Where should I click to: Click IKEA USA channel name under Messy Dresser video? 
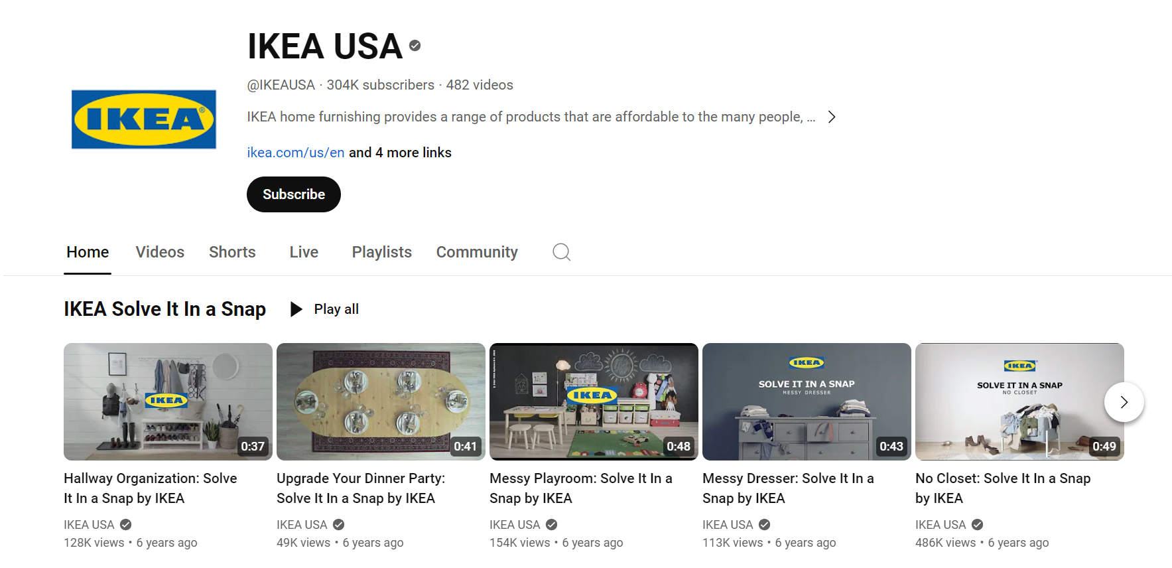tap(728, 525)
